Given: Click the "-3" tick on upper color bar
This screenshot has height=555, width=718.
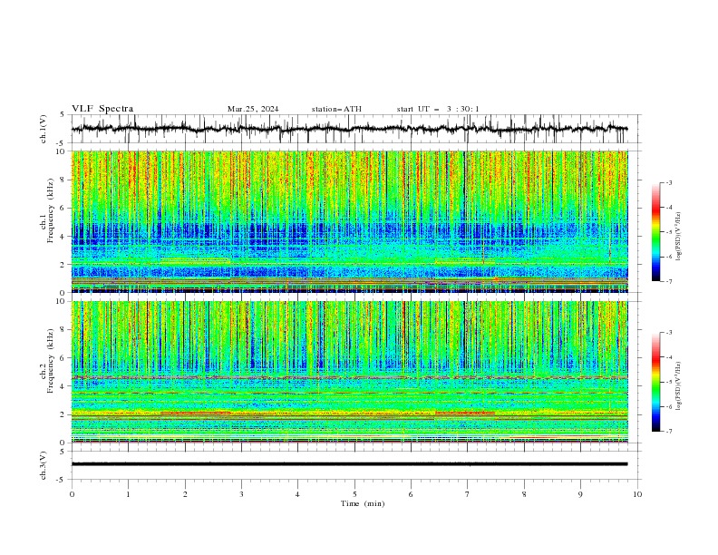Looking at the screenshot, I should pyautogui.click(x=669, y=182).
